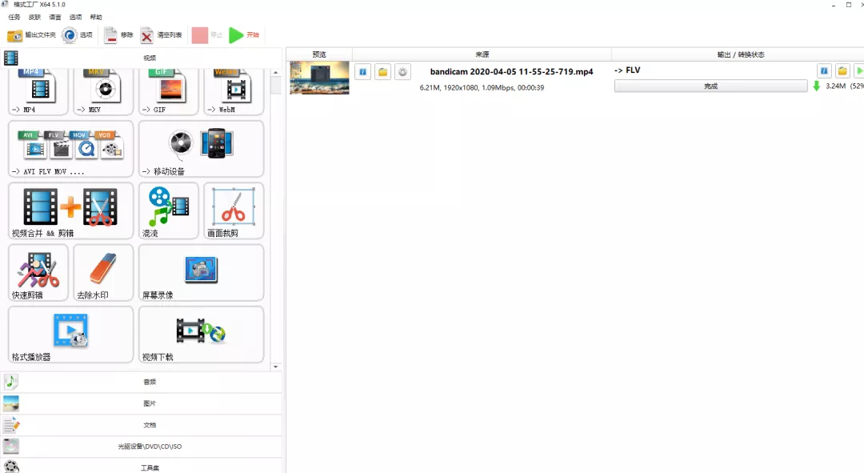Click the format list scrollbar down arrow

click(x=275, y=367)
